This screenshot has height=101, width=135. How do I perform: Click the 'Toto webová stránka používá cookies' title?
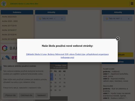coord(20,66)
